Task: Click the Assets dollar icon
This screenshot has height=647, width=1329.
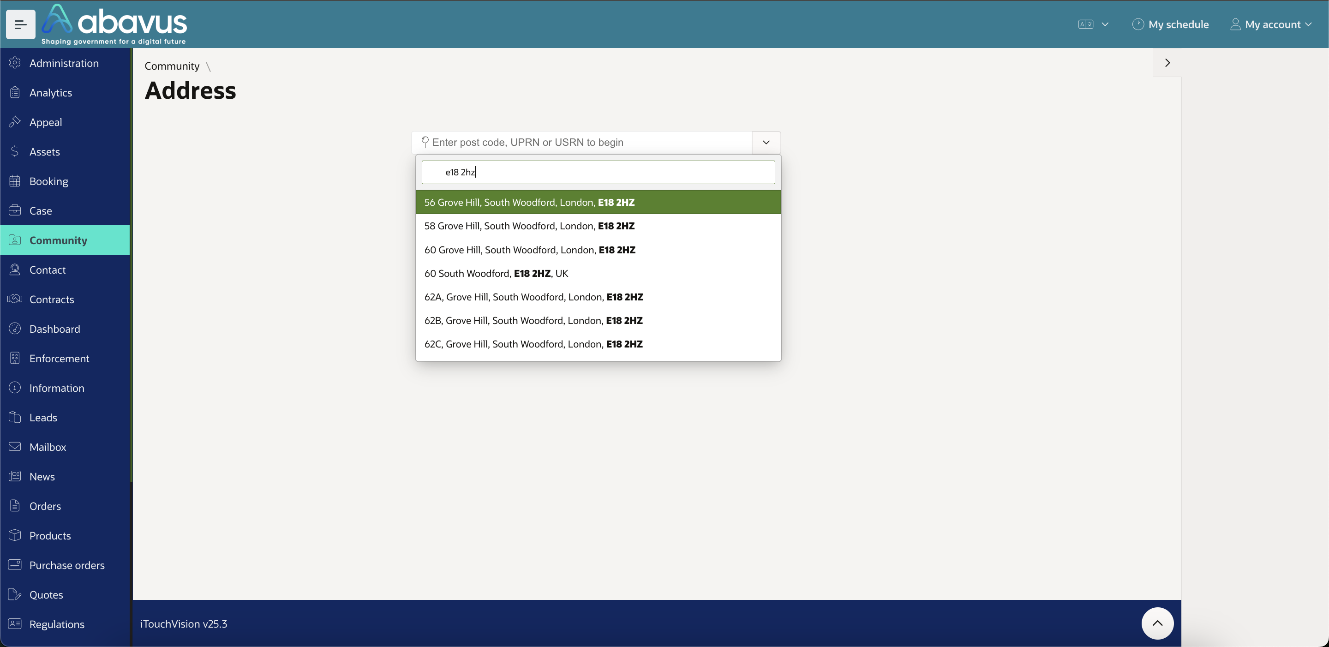Action: [15, 152]
